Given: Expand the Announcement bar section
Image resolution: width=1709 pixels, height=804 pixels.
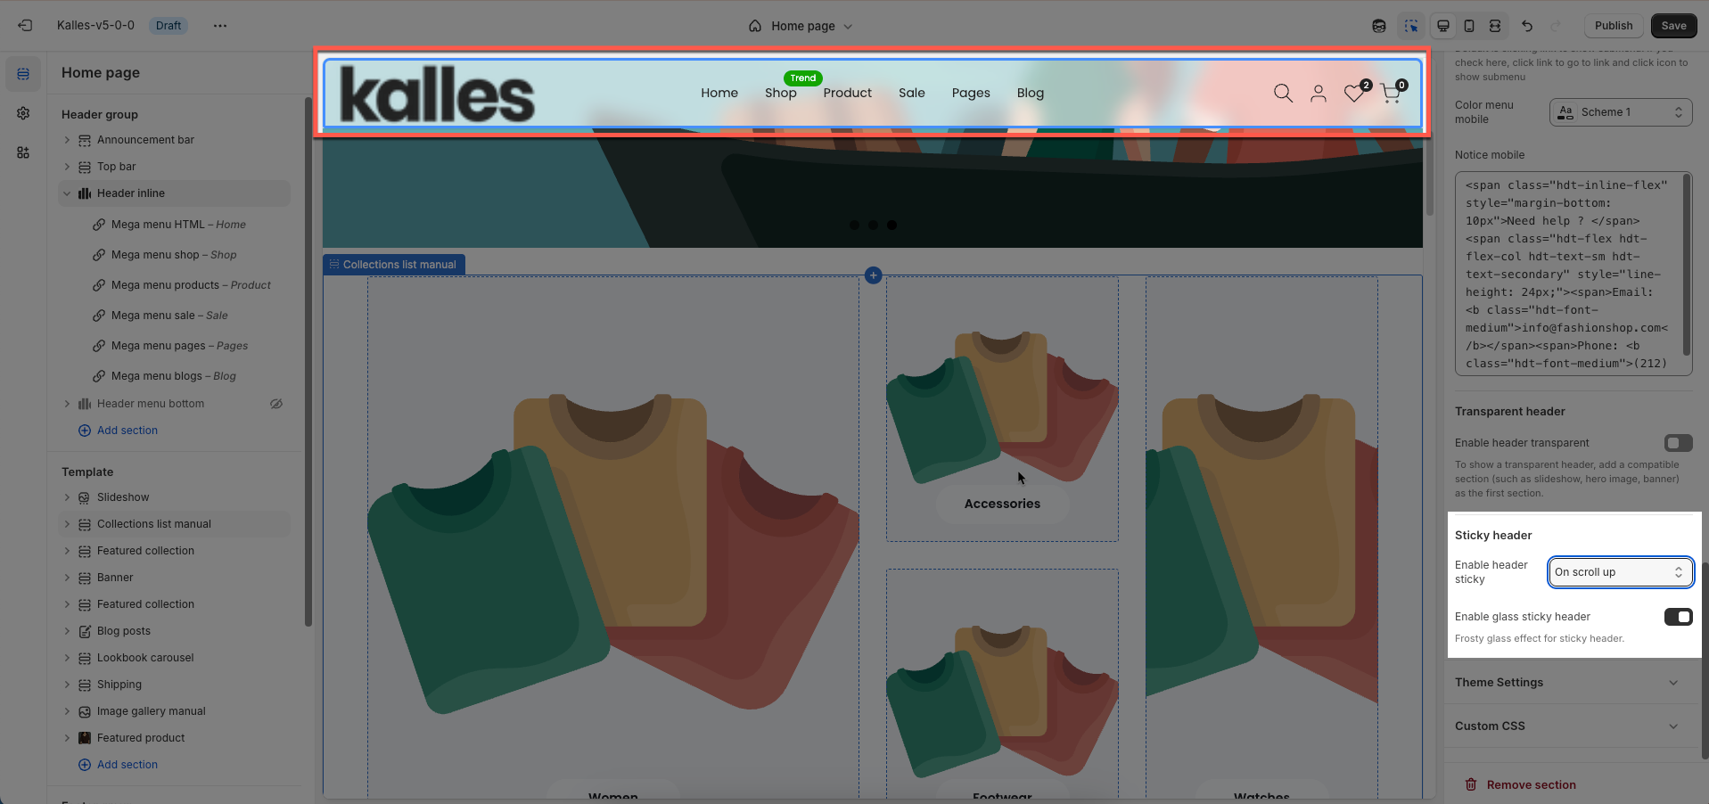Looking at the screenshot, I should click(67, 140).
